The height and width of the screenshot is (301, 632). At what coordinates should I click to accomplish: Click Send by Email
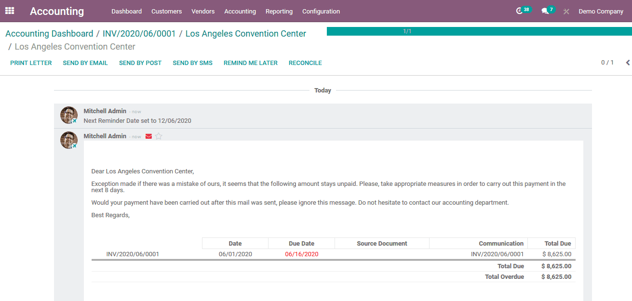(85, 63)
